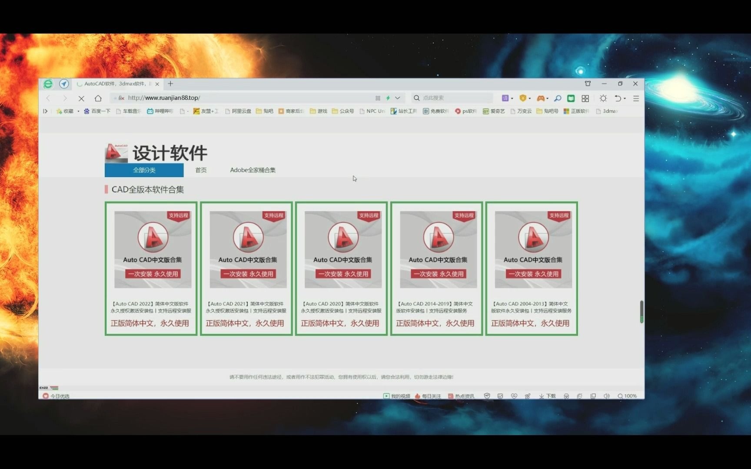The width and height of the screenshot is (751, 469).
Task: Click the 【Auto CAD 2014-2019】 description text
Action: tap(435, 307)
